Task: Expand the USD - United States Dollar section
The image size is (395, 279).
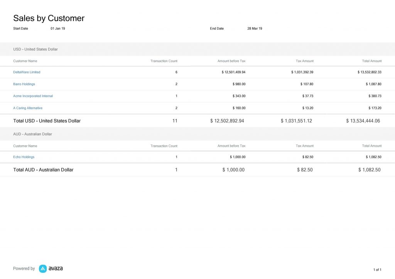Action: (x=35, y=49)
